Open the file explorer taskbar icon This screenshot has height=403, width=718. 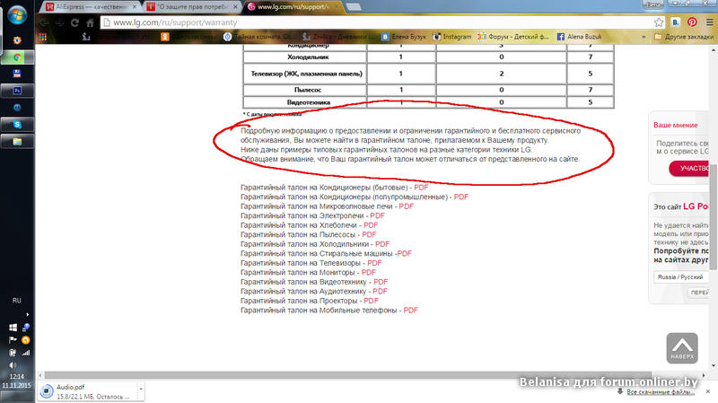(x=17, y=142)
